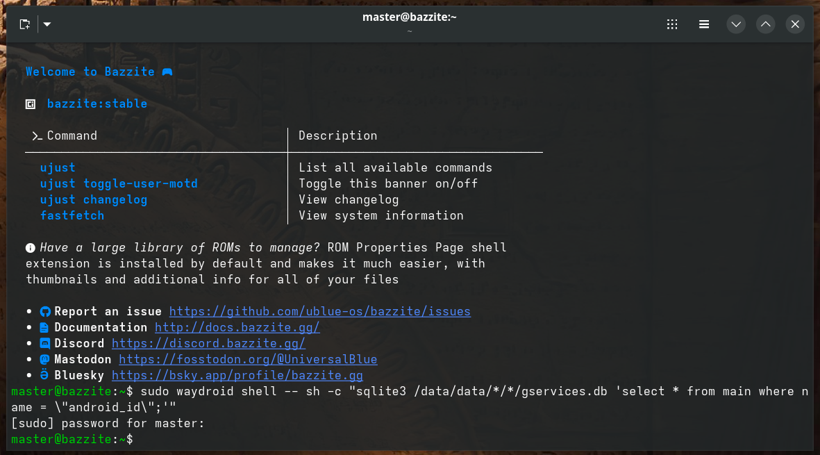
Task: Click the document icon beside Documentation
Action: pos(44,327)
